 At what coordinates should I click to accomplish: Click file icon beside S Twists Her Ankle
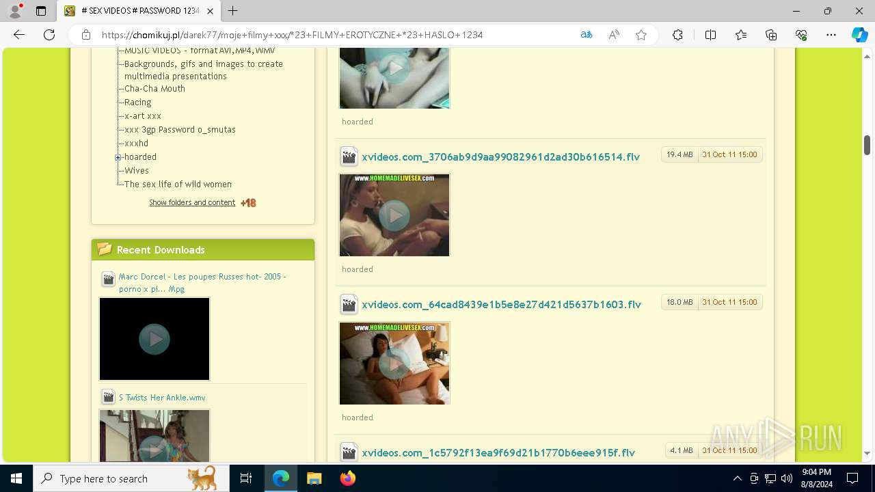coord(108,397)
